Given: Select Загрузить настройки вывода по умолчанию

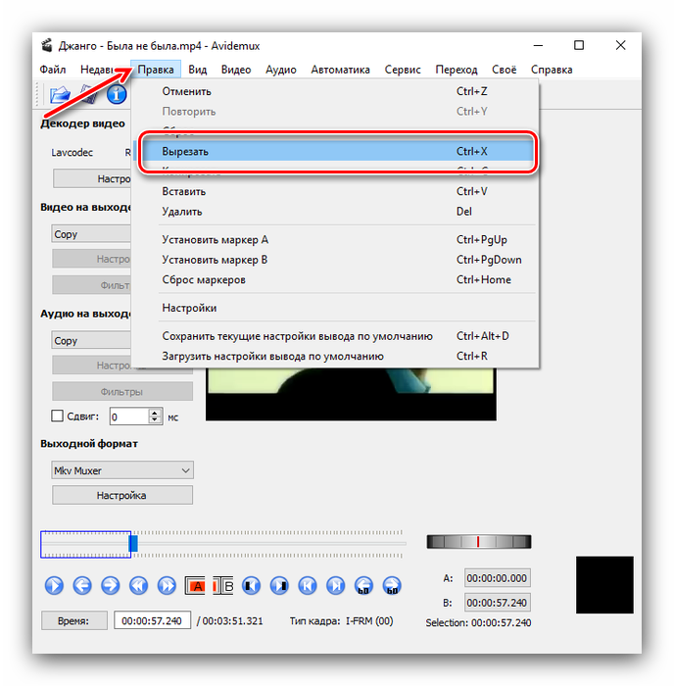Looking at the screenshot, I should tap(337, 356).
